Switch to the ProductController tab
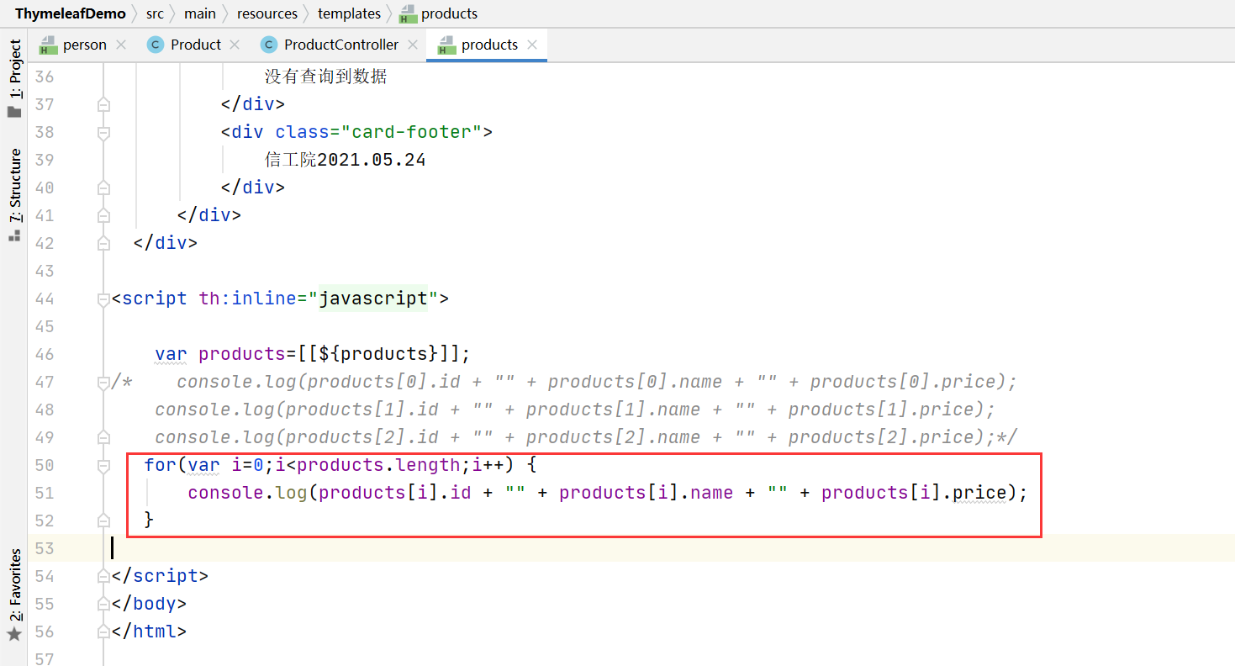1235x666 pixels. (340, 45)
